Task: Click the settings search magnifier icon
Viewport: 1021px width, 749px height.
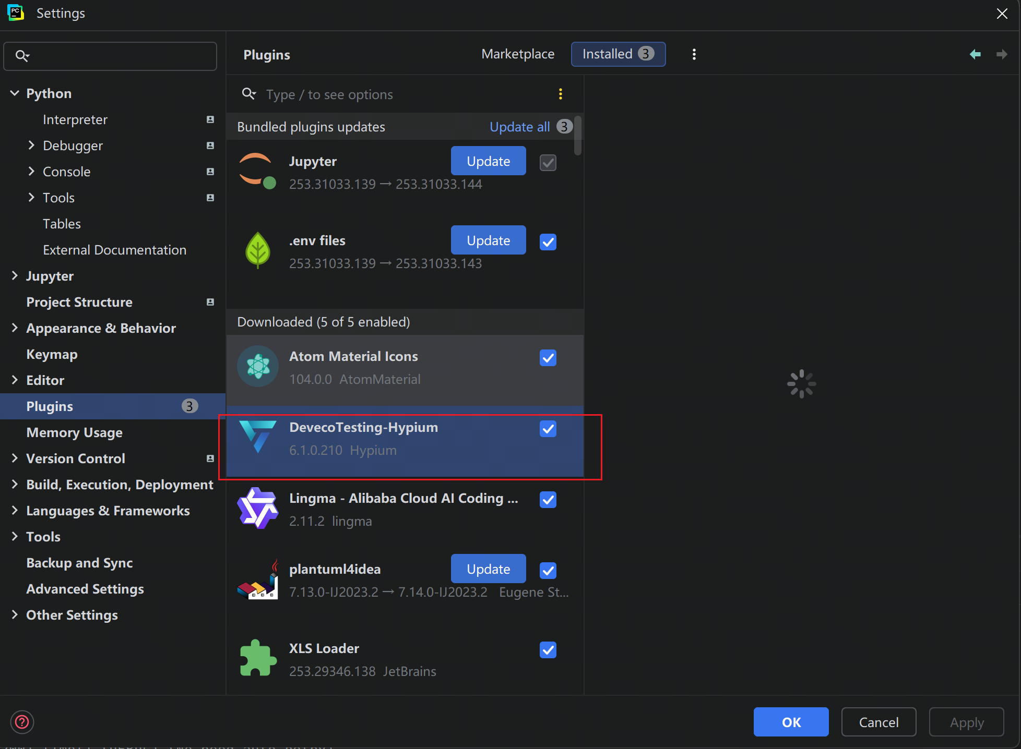Action: [x=22, y=56]
